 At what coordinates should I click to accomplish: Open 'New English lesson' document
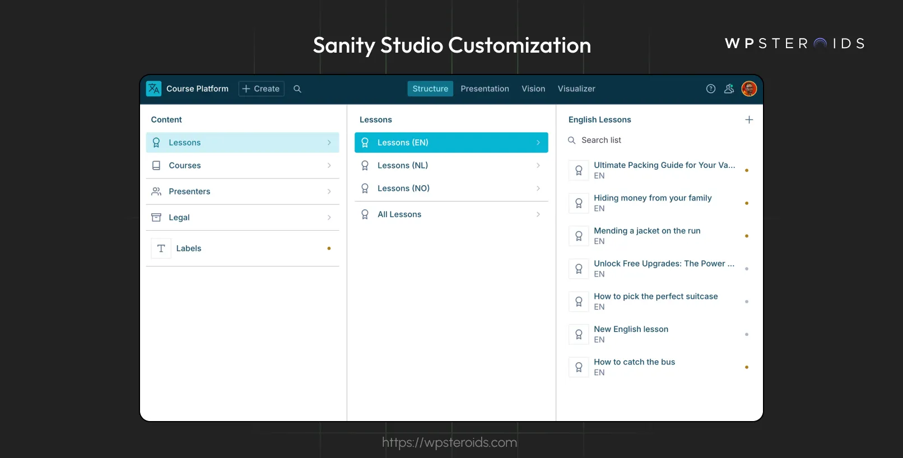(x=660, y=334)
